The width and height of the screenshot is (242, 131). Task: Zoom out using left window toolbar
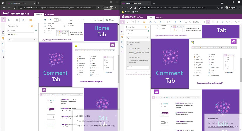(71, 20)
